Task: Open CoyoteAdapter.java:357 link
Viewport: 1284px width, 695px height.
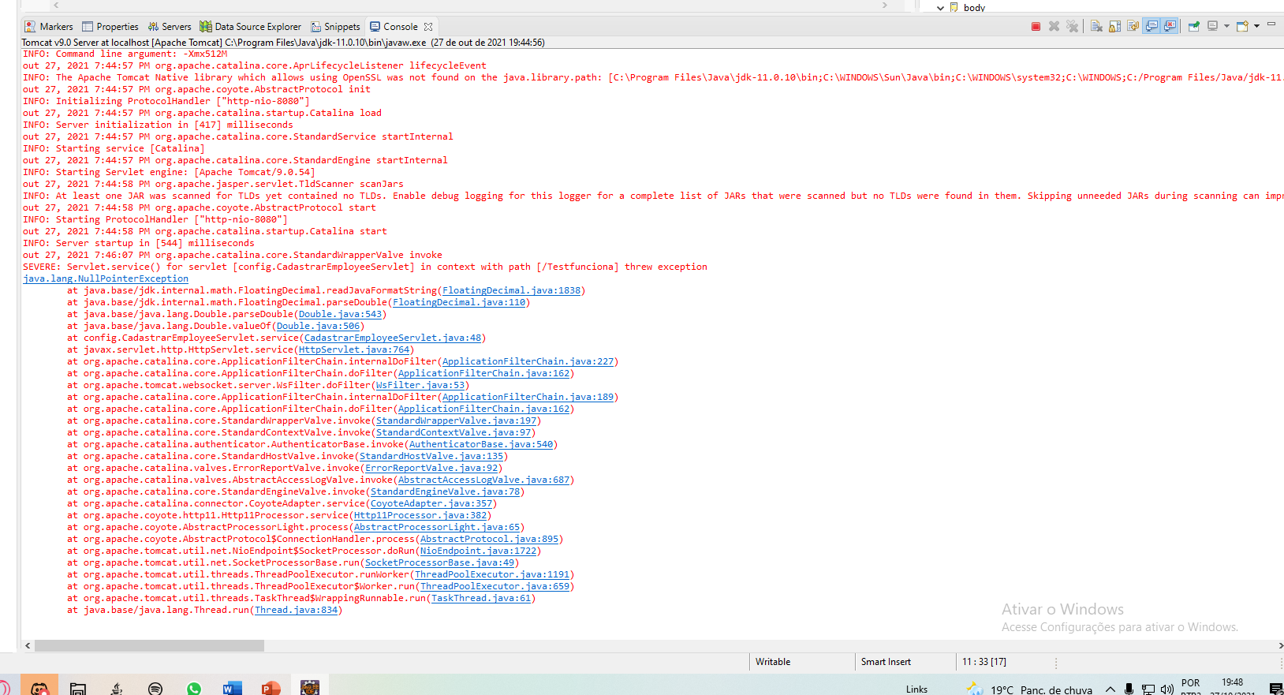Action: pyautogui.click(x=431, y=503)
